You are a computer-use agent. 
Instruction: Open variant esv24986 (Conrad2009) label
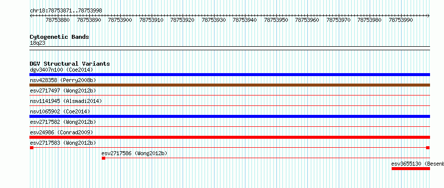tap(61, 132)
